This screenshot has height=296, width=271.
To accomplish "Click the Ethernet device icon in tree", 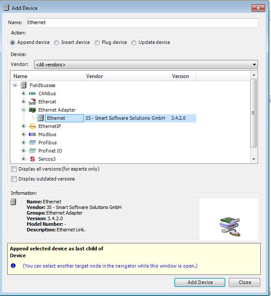I will 41,118.
